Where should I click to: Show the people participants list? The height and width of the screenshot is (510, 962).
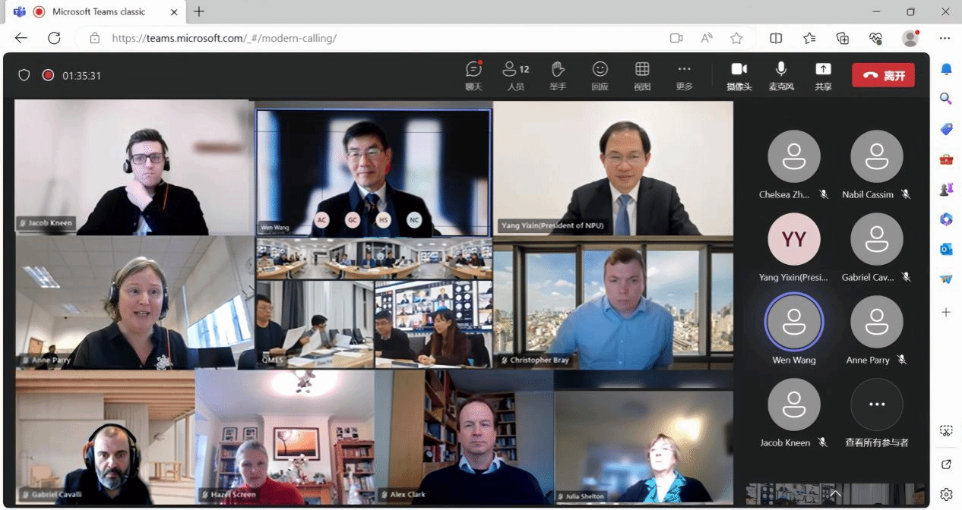click(x=516, y=75)
